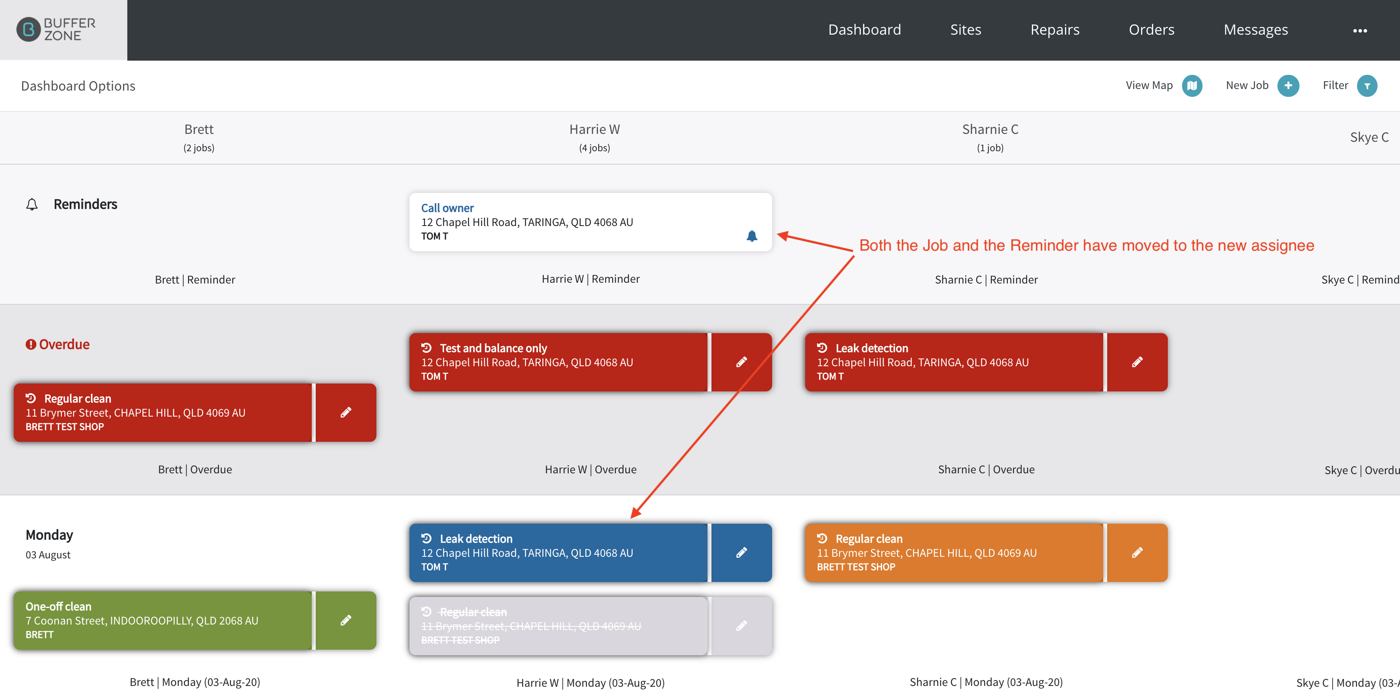1400x695 pixels.
Task: Click 'Harrie W | Monday (03-Aug-20)' label
Action: click(x=590, y=682)
